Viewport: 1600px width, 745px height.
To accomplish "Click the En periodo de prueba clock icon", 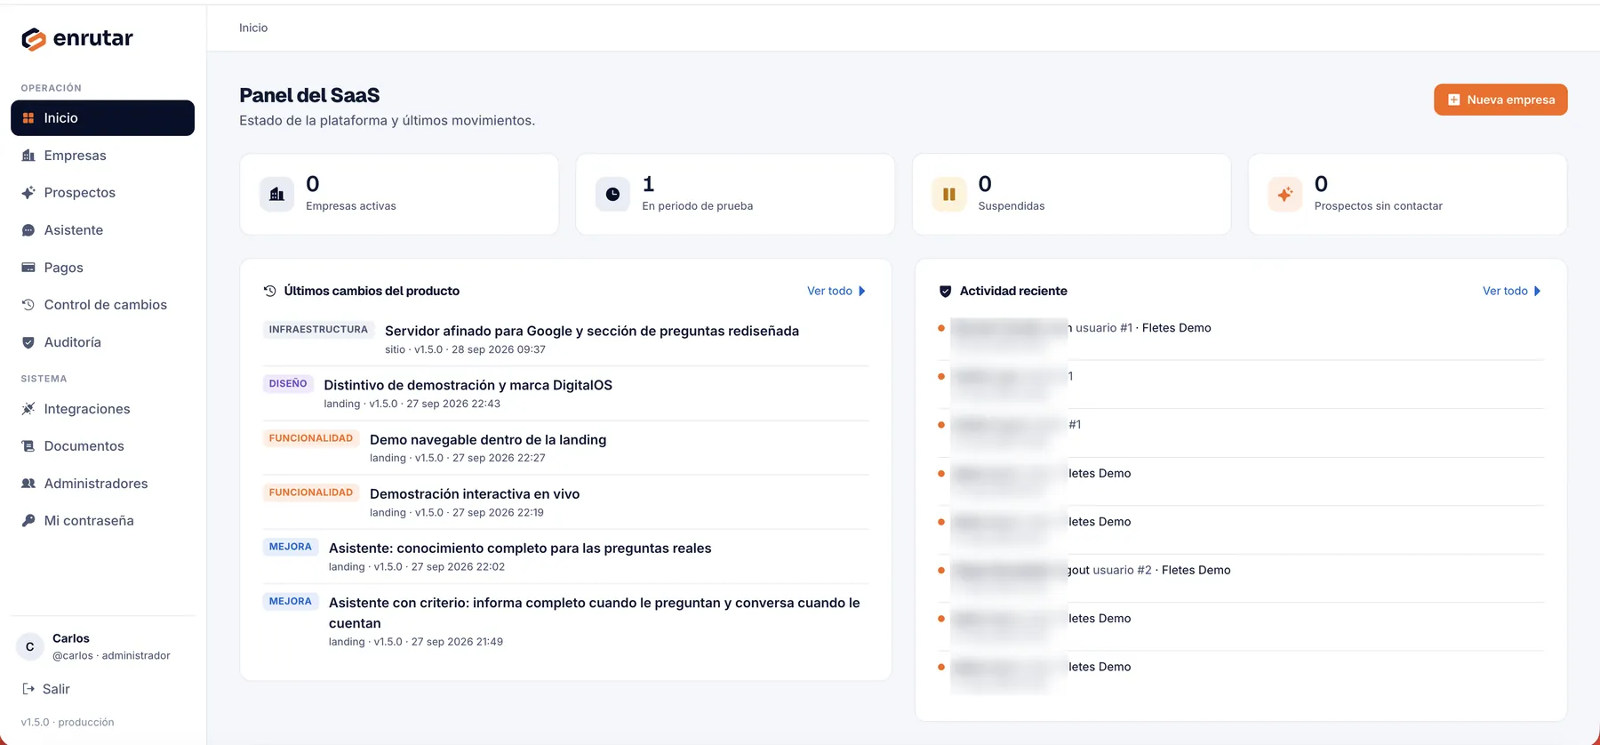I will (x=612, y=194).
